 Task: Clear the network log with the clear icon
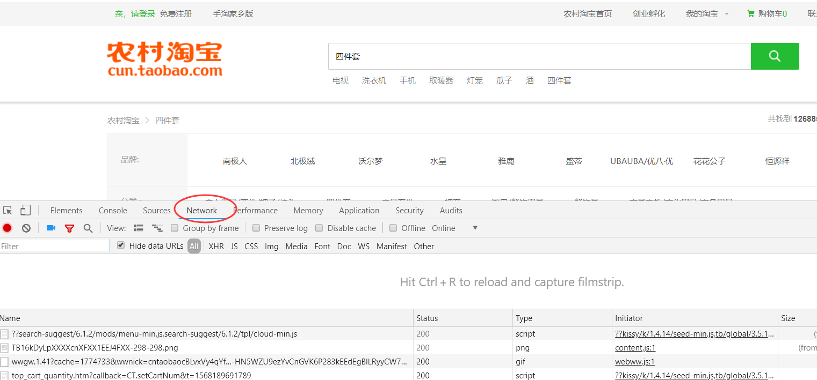pyautogui.click(x=26, y=228)
